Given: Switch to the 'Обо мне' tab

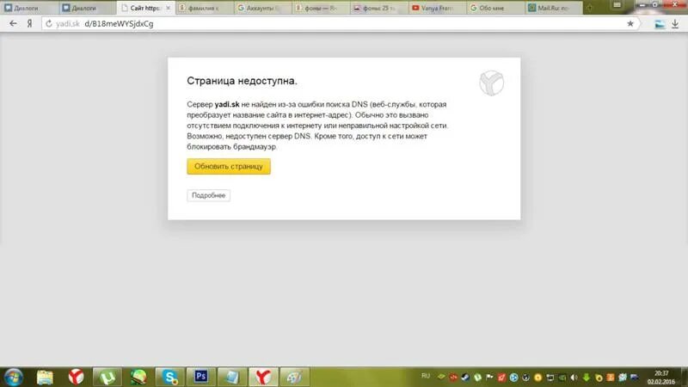Looking at the screenshot, I should (x=495, y=8).
